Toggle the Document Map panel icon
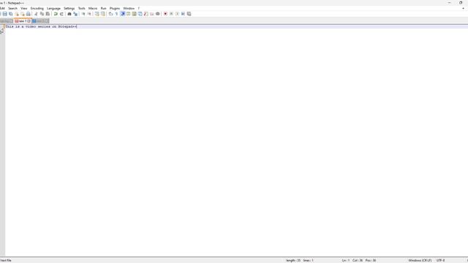 pyautogui.click(x=135, y=14)
